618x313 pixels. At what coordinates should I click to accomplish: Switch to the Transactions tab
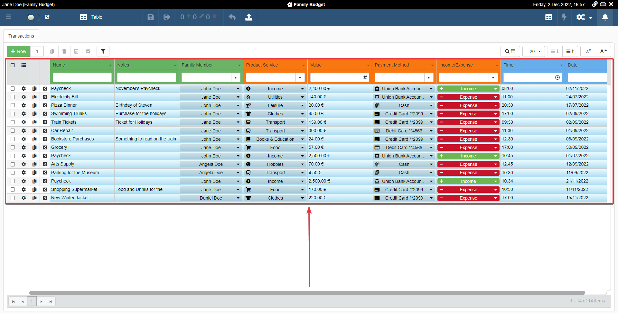click(x=21, y=36)
